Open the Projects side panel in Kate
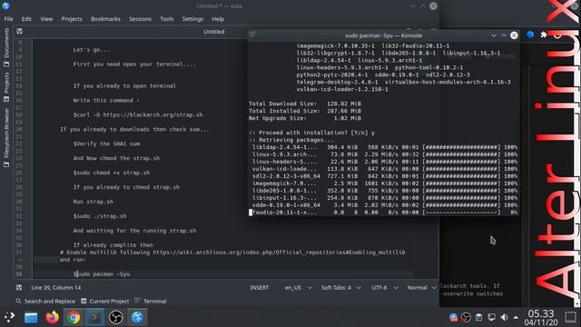This screenshot has height=327, width=581. [x=6, y=87]
